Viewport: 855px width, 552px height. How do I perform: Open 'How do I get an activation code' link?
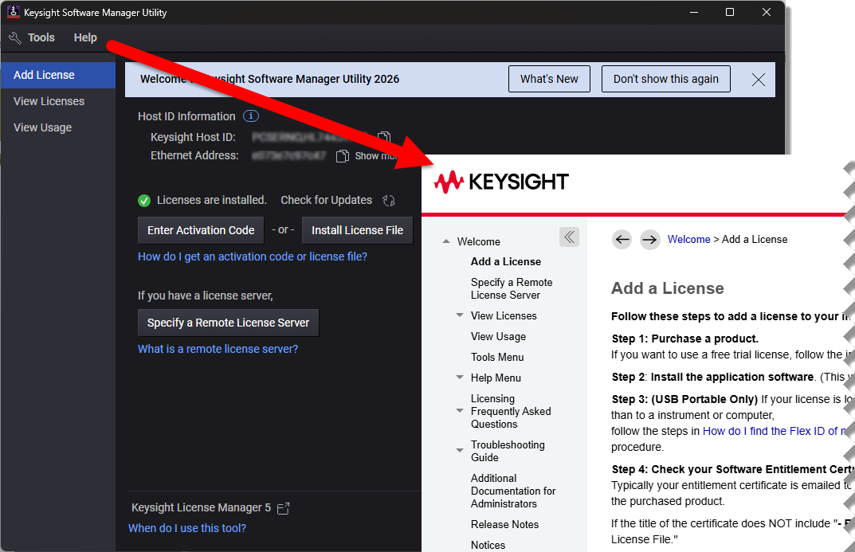[253, 256]
